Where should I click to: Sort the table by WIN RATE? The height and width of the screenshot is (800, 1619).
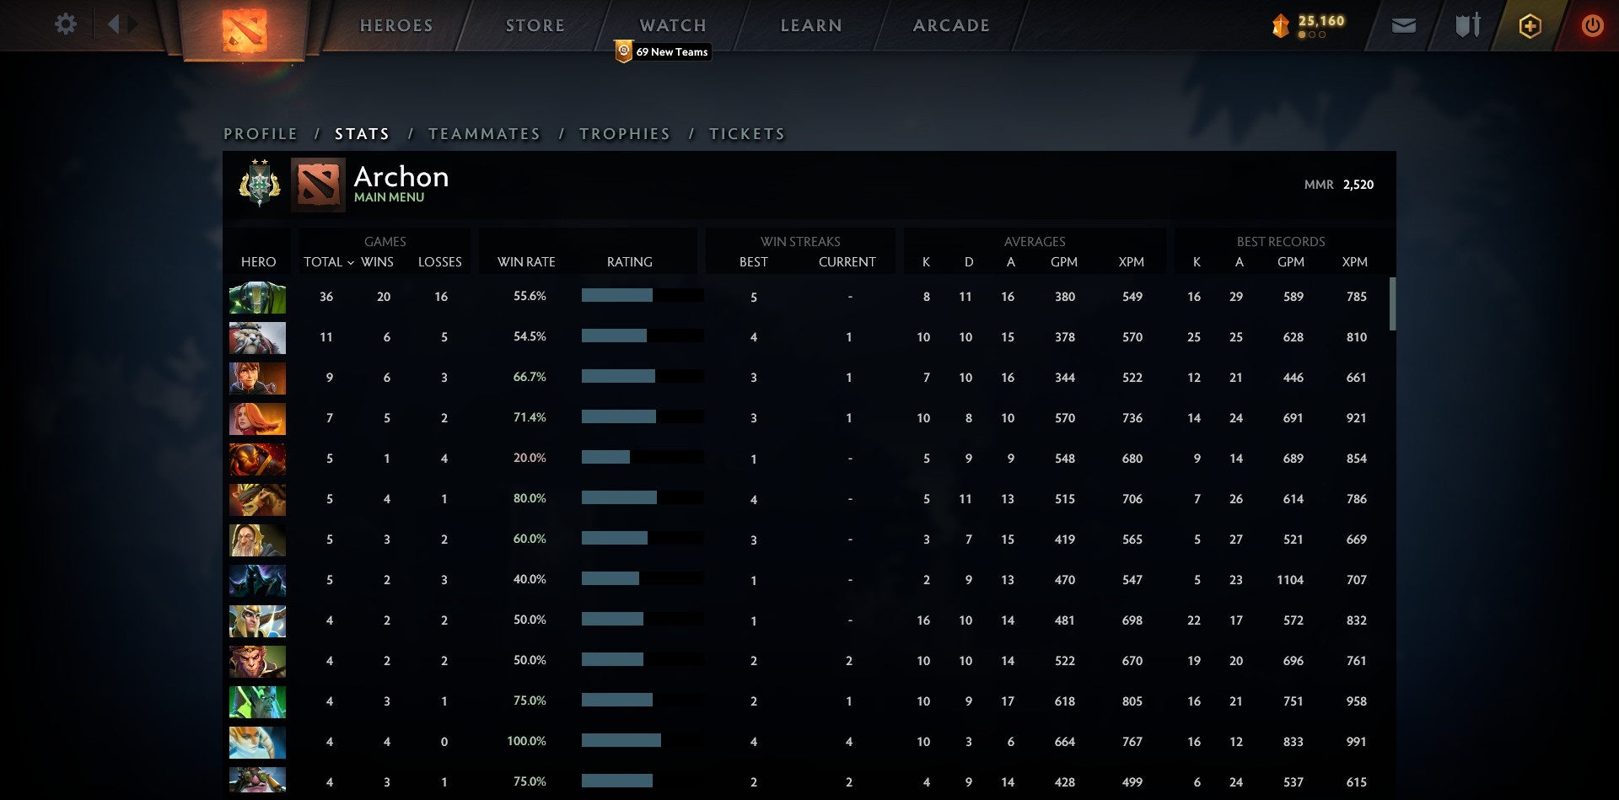[x=526, y=262]
